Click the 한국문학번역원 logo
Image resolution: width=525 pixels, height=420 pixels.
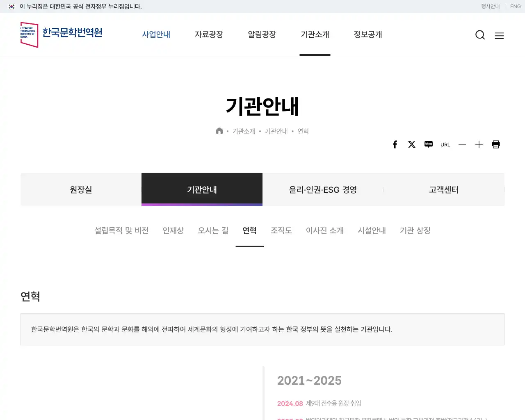(x=61, y=35)
